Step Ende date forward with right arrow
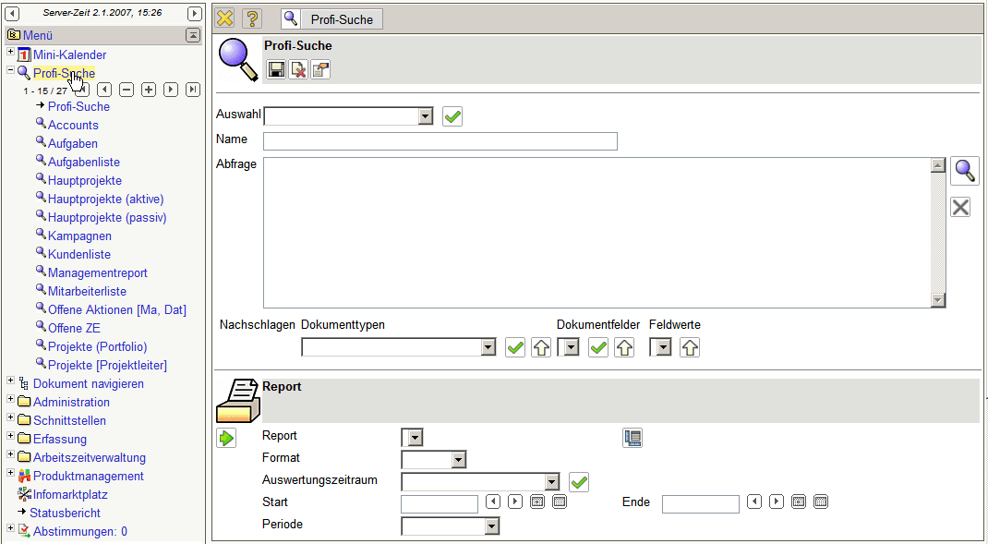This screenshot has height=544, width=988. coord(777,502)
